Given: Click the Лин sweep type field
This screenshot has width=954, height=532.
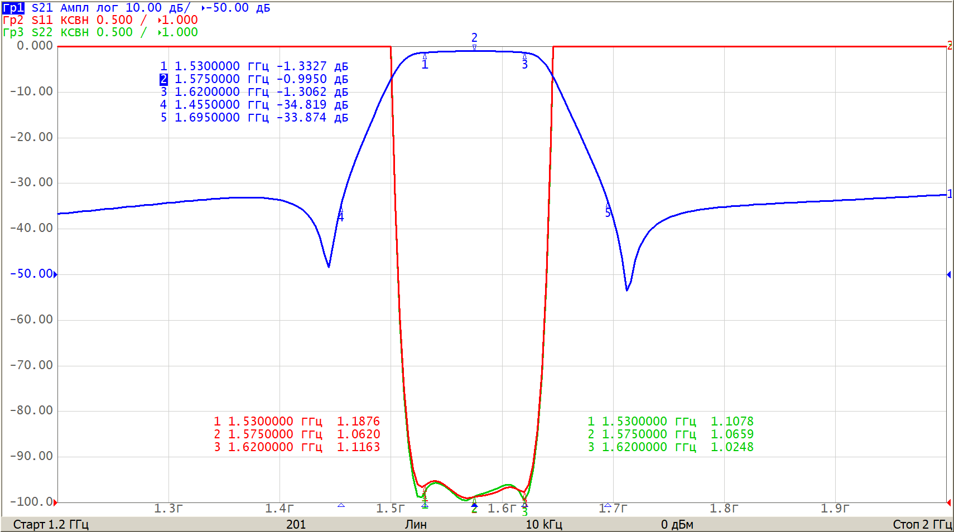Looking at the screenshot, I should [x=416, y=524].
